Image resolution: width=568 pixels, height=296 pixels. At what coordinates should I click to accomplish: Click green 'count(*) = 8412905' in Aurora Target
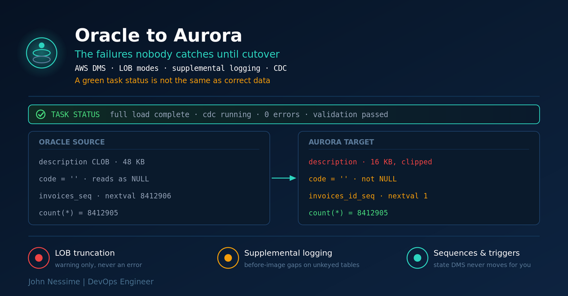pyautogui.click(x=348, y=213)
